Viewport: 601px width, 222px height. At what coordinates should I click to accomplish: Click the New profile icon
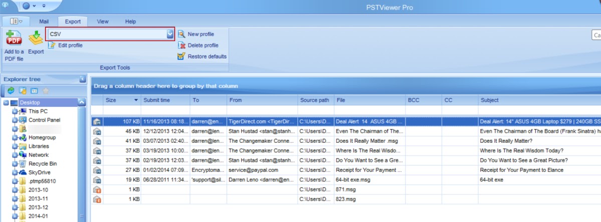pos(181,34)
